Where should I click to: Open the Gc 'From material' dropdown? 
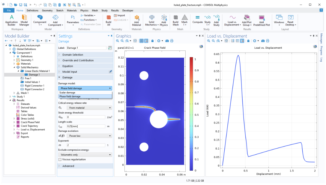89,108
